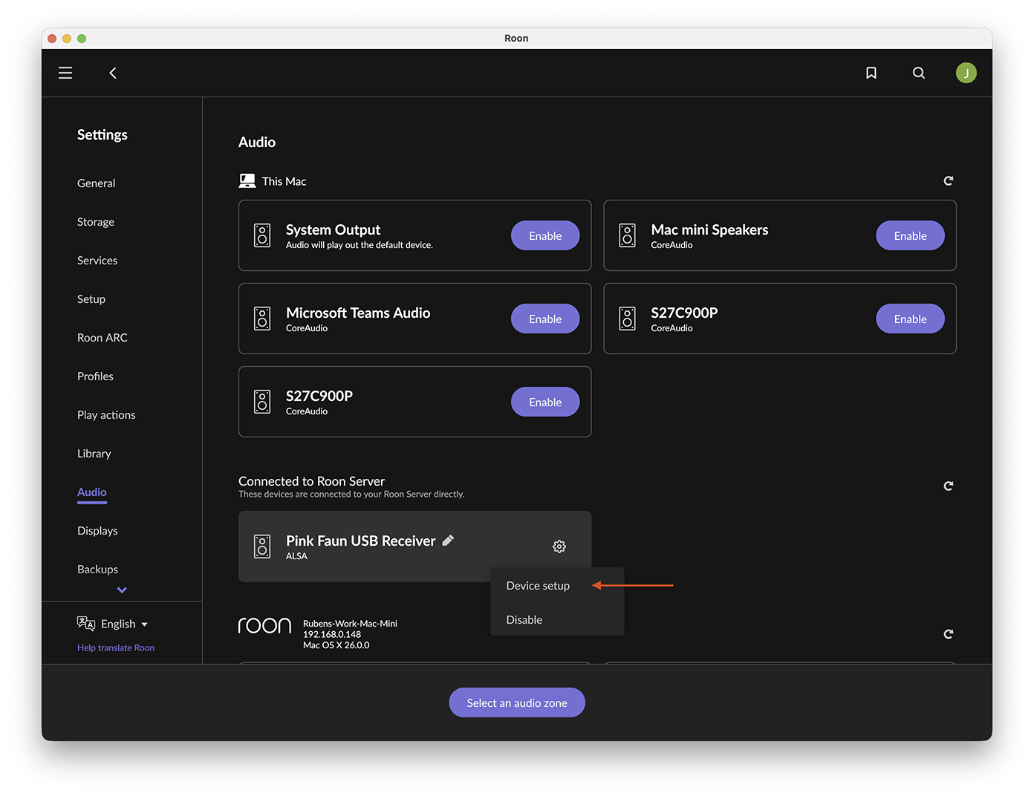Enable the System Output device
This screenshot has width=1034, height=796.
(x=545, y=235)
